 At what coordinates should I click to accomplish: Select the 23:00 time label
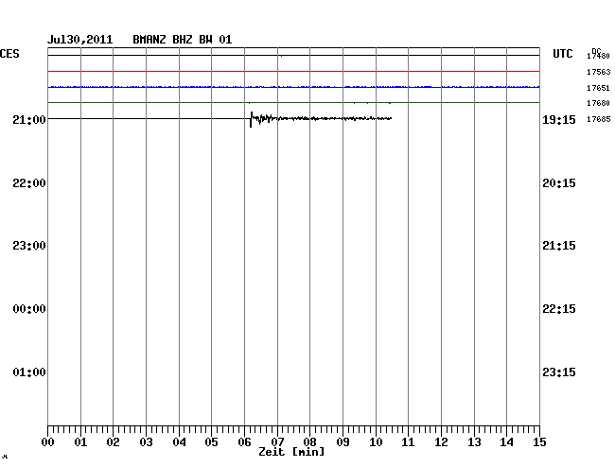tap(29, 246)
